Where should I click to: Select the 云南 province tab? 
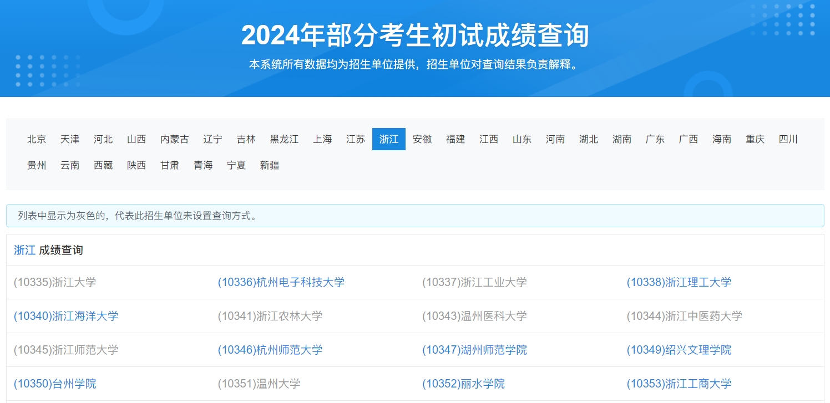pyautogui.click(x=70, y=165)
